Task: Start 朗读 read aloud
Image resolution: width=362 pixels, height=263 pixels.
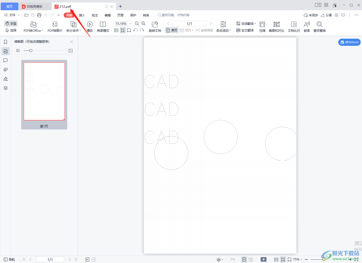Action: (307, 27)
